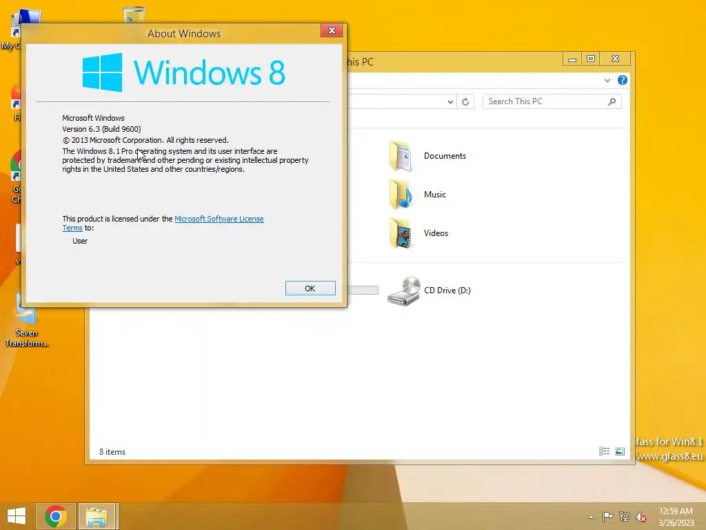
Task: Select the CD Drive (D:) icon
Action: (x=404, y=291)
